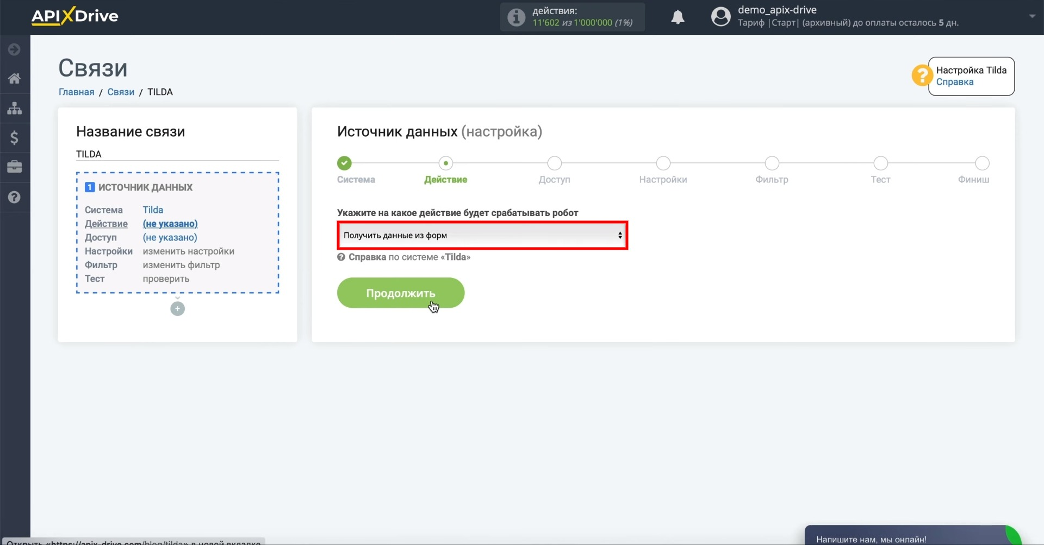The width and height of the screenshot is (1044, 545).
Task: Open the action dropdown Получить данные из форм
Action: [482, 235]
